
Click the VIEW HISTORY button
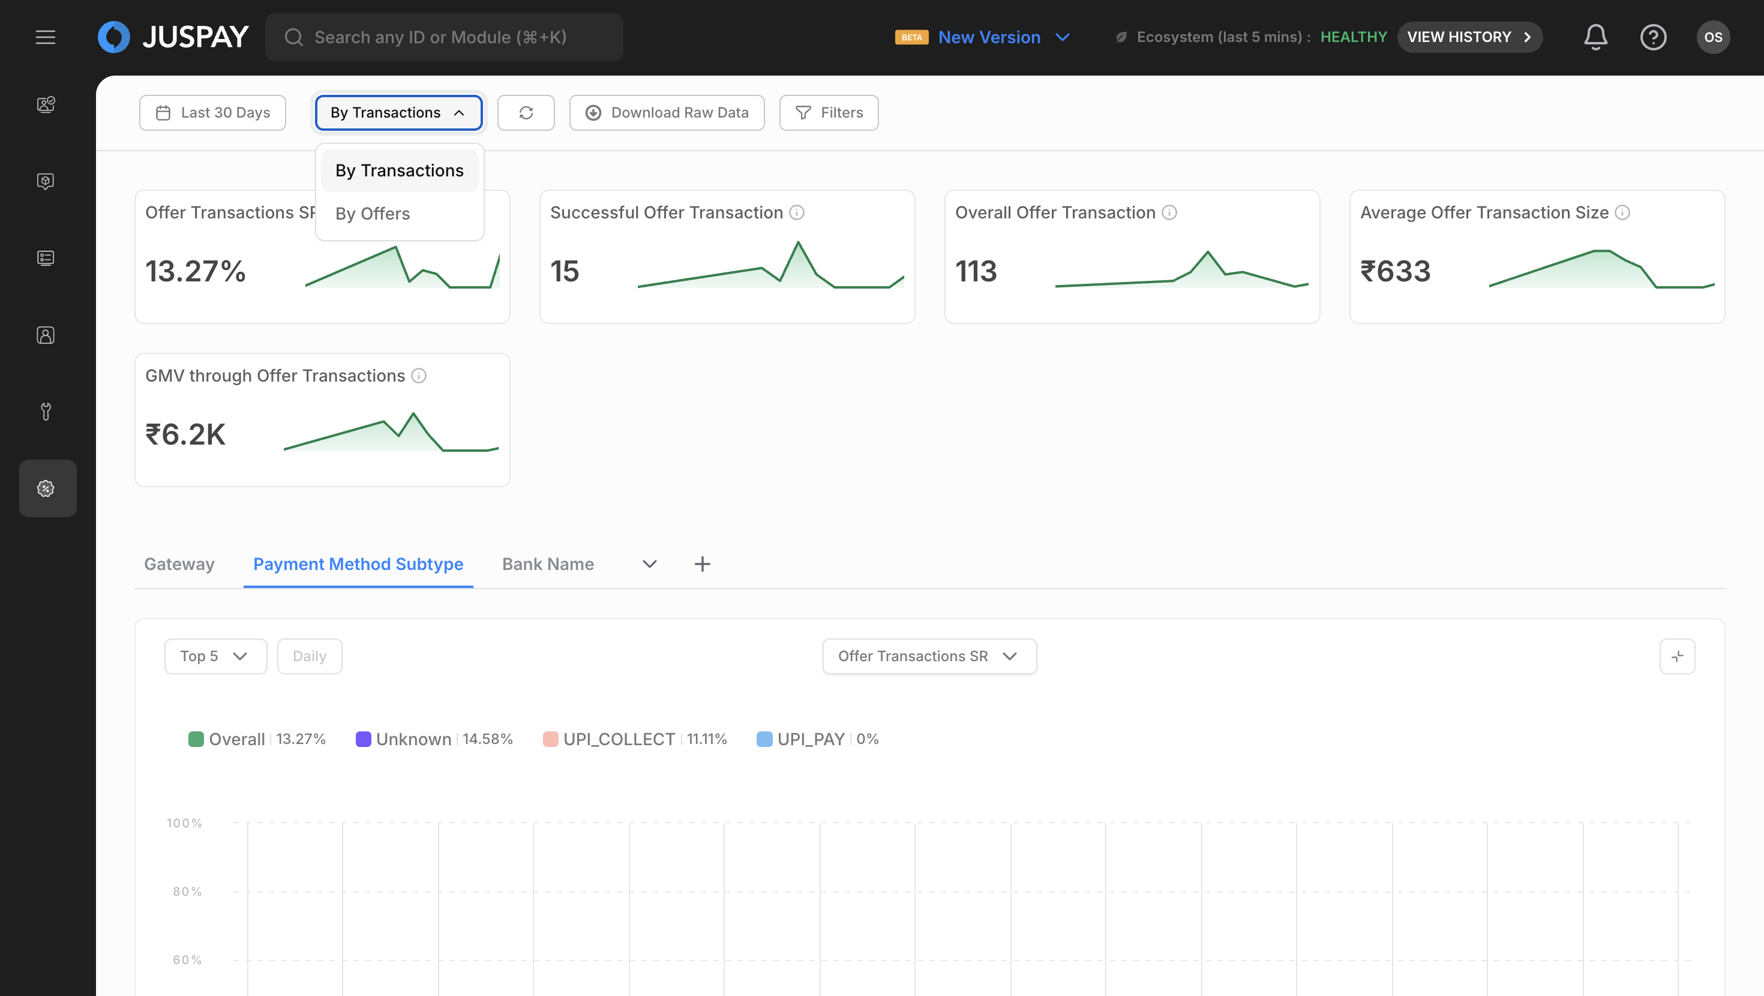pyautogui.click(x=1469, y=37)
